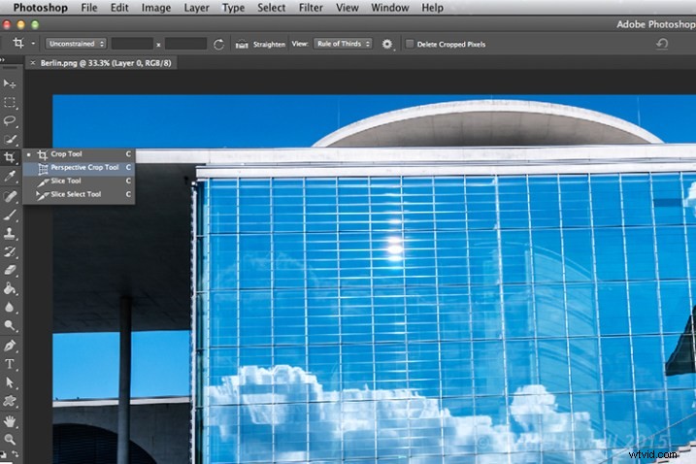The image size is (696, 464).
Task: Open the Rule of Thirds view dropdown
Action: click(343, 44)
